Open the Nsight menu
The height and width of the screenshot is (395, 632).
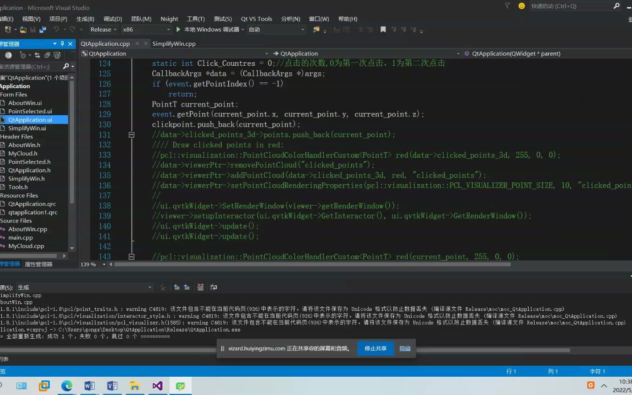pyautogui.click(x=169, y=19)
